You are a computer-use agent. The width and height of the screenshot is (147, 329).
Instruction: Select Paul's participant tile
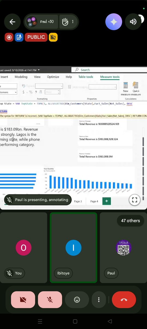(x=123, y=248)
